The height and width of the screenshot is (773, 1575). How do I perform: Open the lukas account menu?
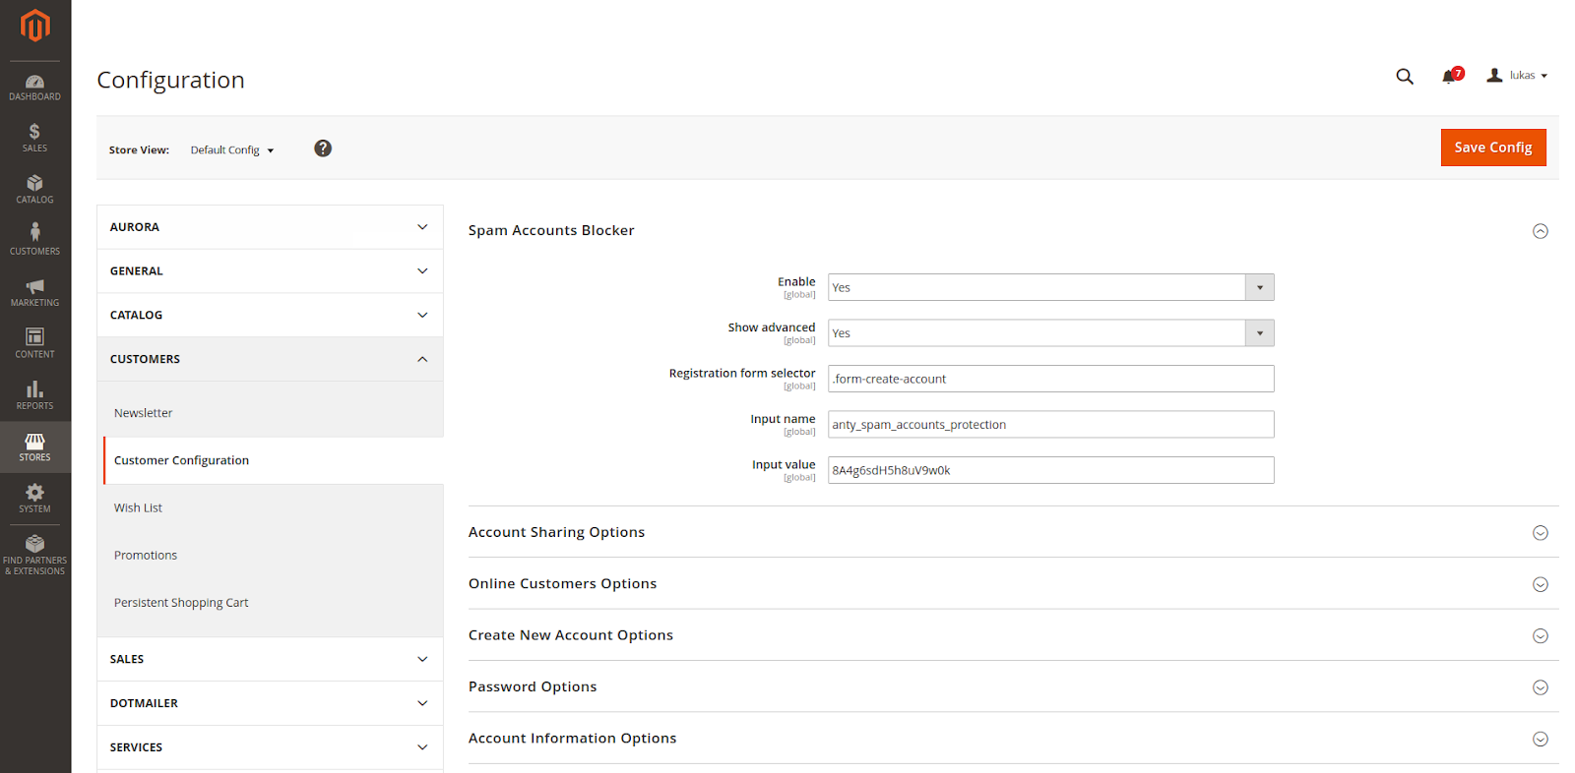(1517, 76)
